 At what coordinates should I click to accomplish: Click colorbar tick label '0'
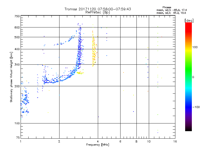click(193, 77)
